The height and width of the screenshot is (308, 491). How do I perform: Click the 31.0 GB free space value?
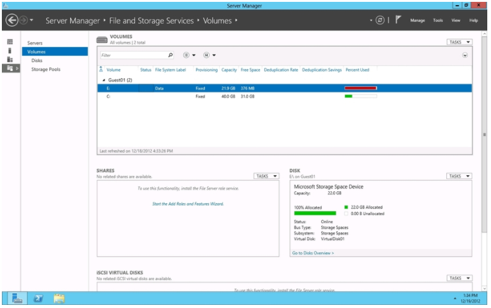pyautogui.click(x=248, y=96)
